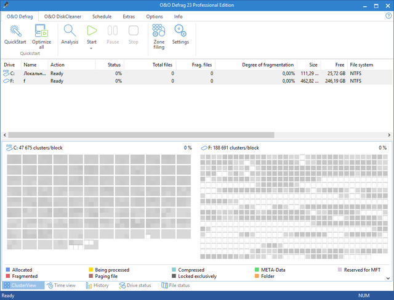Image resolution: width=394 pixels, height=300 pixels.
Task: Click the drive F: icon in list
Action: click(6, 81)
